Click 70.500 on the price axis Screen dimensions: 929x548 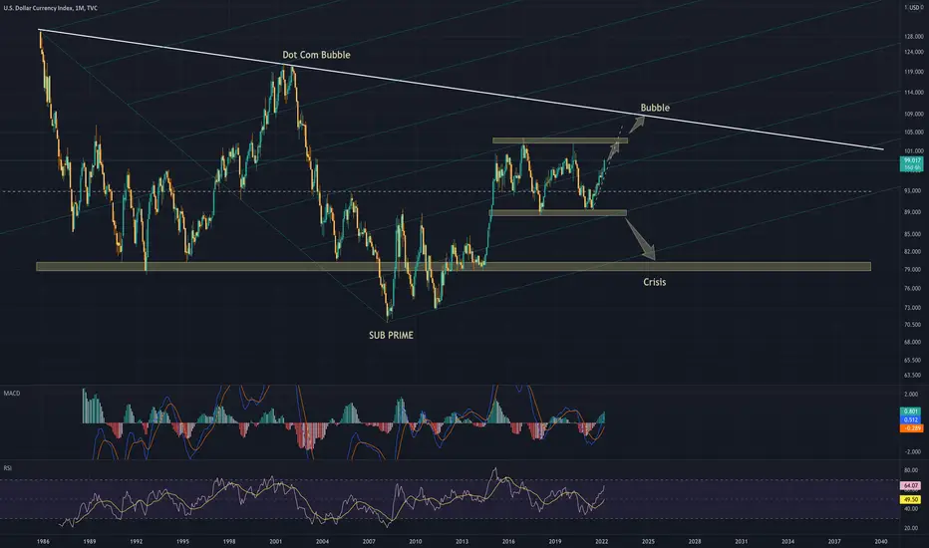click(912, 325)
